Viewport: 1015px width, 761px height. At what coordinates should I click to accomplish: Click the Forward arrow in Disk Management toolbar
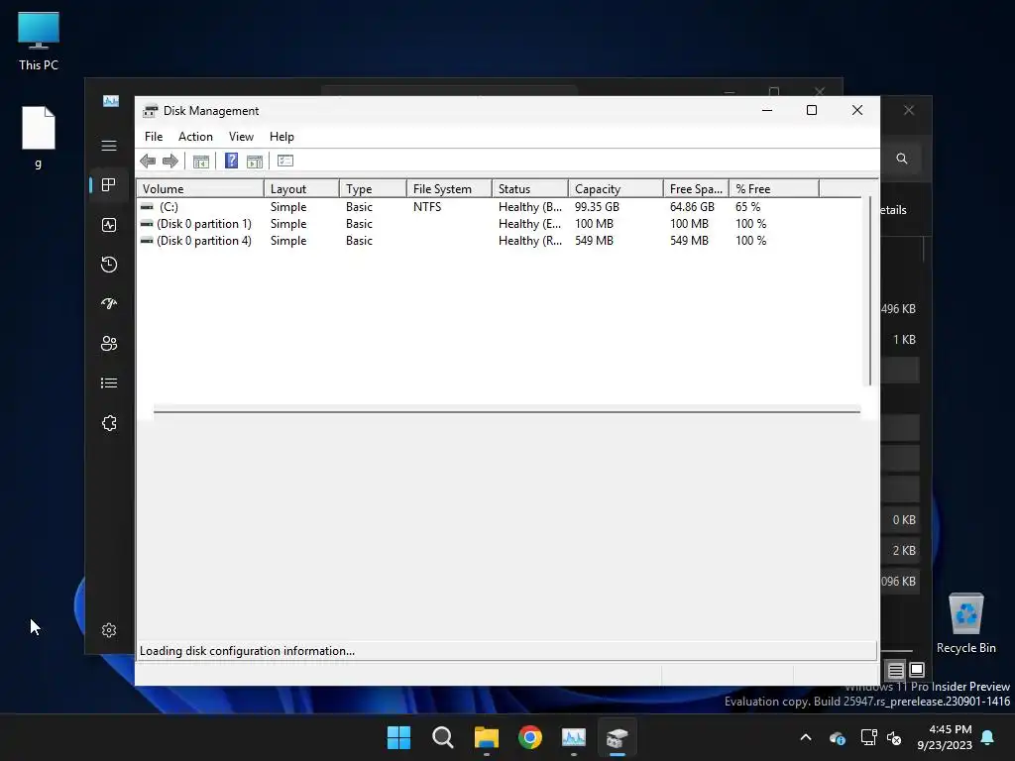[x=170, y=162]
